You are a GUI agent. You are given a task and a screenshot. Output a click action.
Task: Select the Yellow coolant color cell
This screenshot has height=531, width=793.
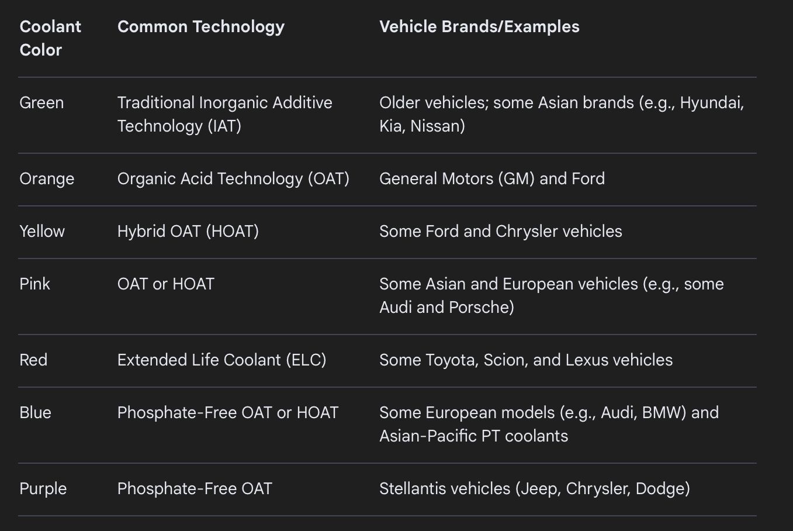[x=42, y=232]
